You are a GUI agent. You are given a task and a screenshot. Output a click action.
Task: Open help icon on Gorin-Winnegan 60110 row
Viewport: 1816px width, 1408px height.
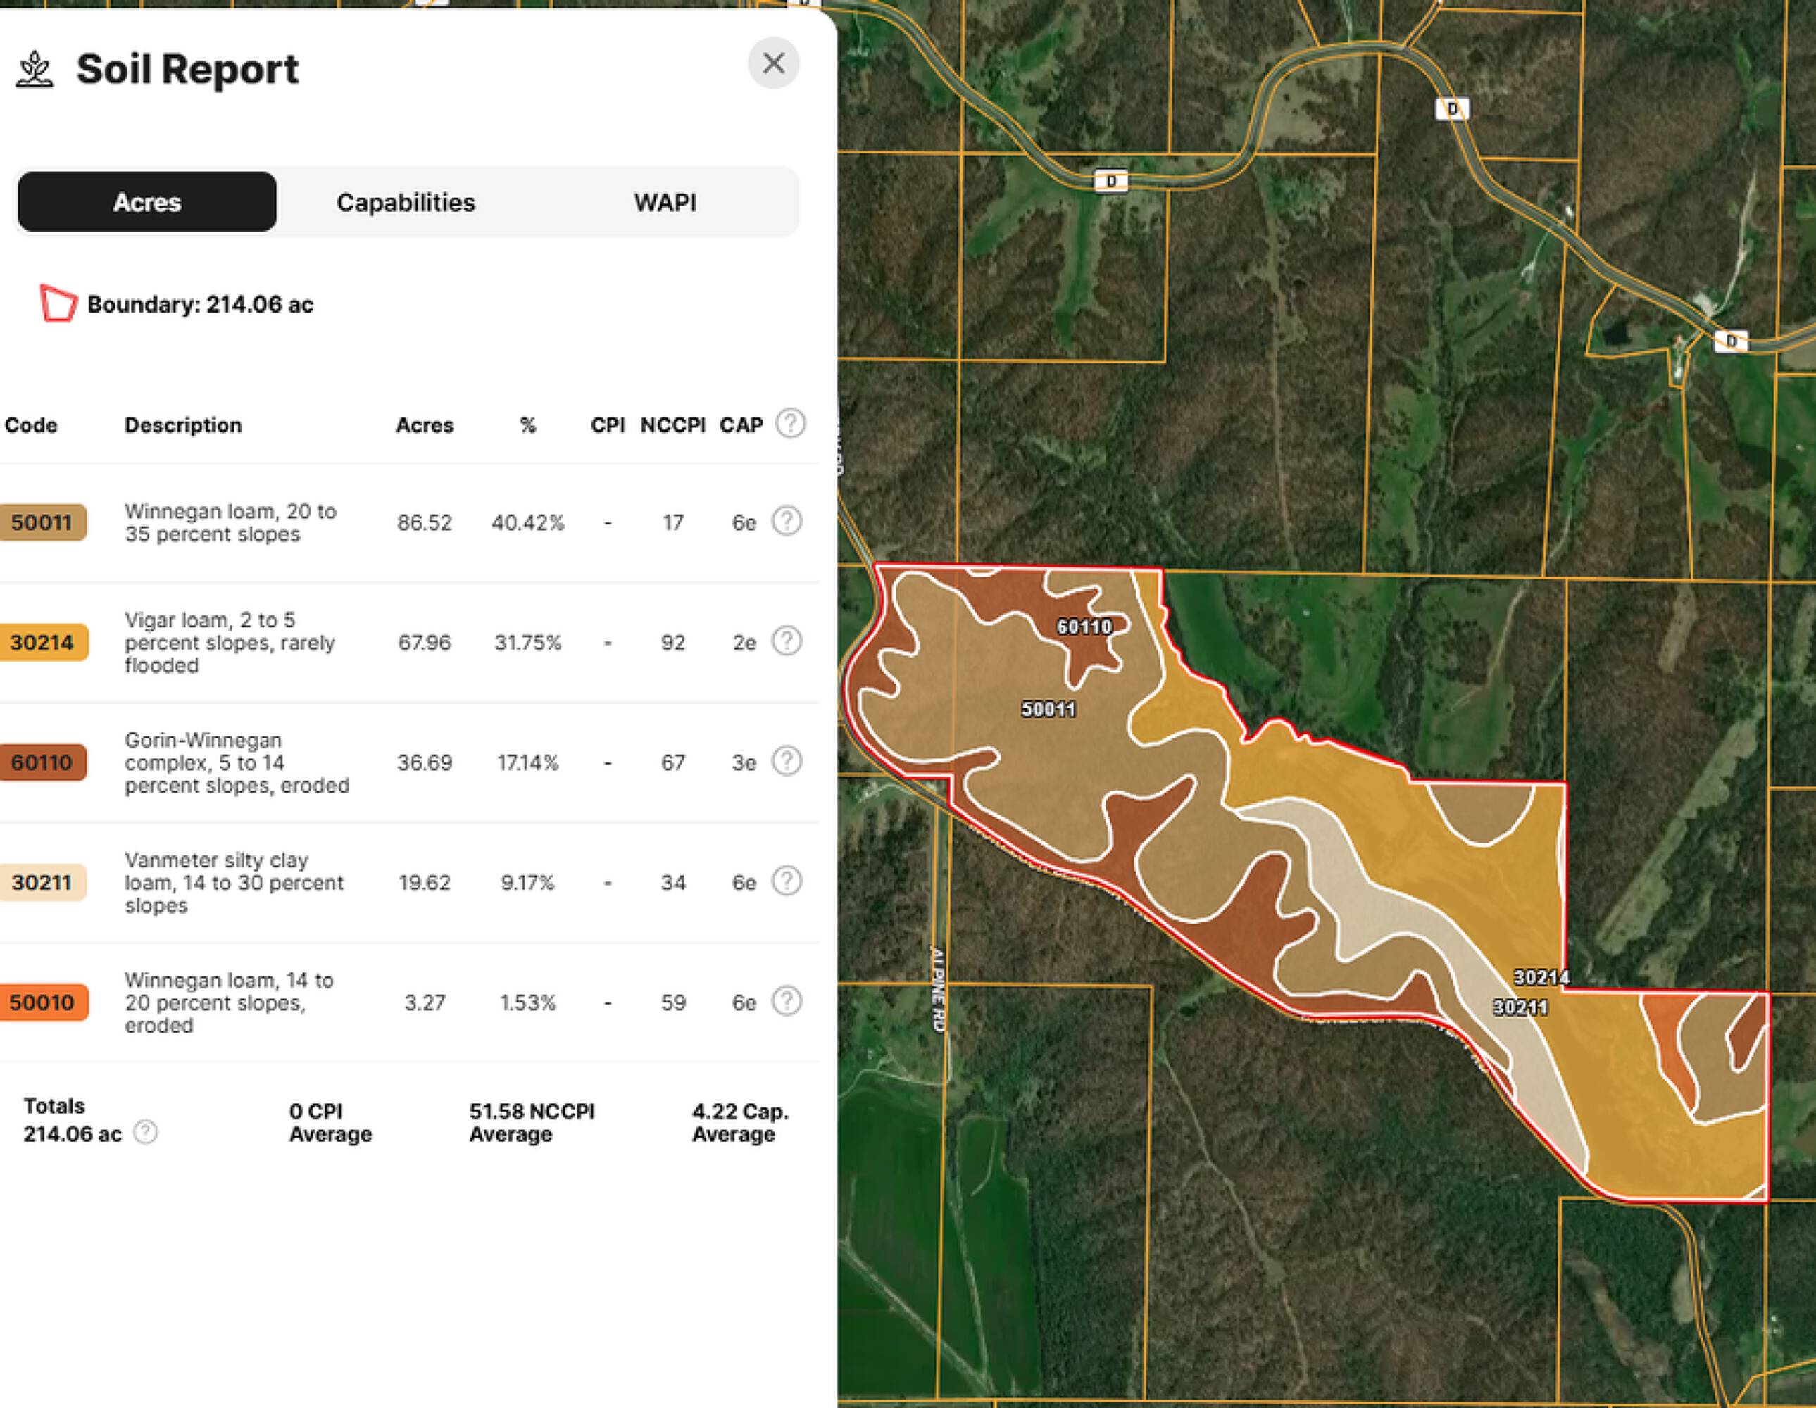(787, 761)
